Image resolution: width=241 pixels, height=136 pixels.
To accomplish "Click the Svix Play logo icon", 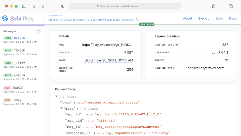I will click(5, 18).
